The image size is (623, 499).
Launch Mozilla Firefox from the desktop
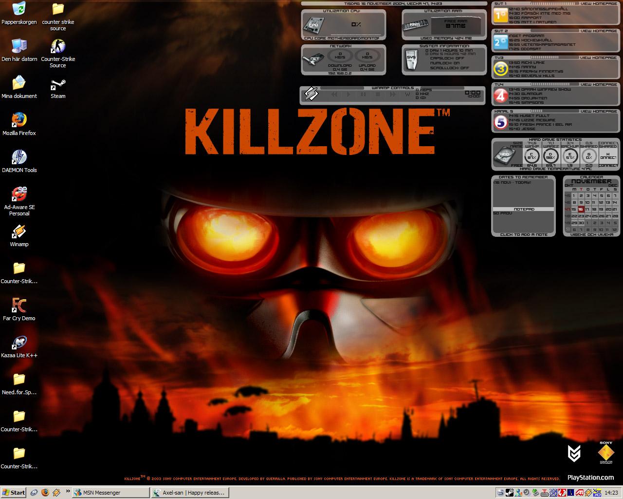pyautogui.click(x=19, y=125)
